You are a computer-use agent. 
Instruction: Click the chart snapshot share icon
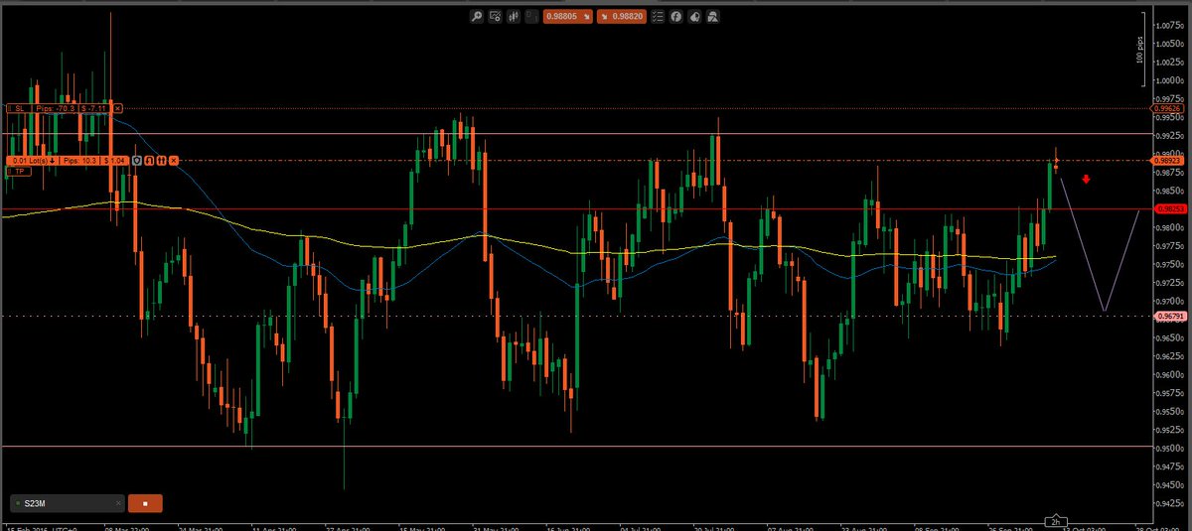click(694, 17)
